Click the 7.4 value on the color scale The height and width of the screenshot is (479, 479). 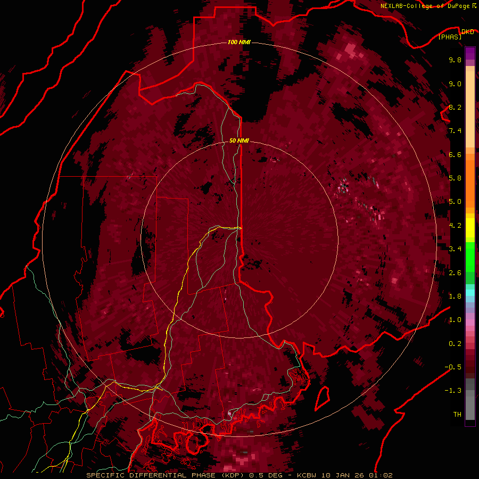coord(455,131)
